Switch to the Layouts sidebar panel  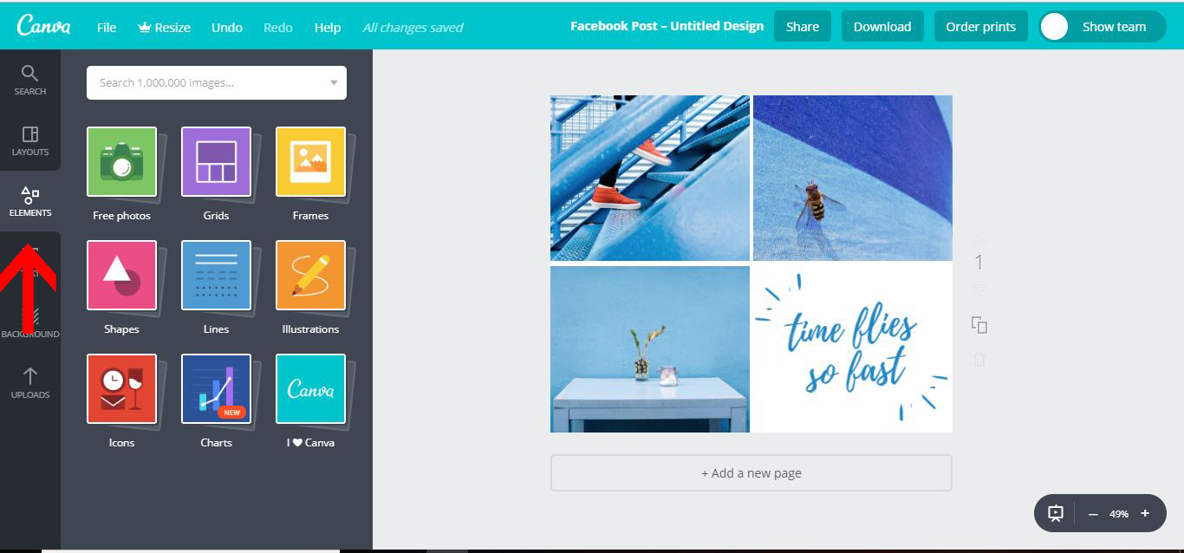pyautogui.click(x=30, y=142)
